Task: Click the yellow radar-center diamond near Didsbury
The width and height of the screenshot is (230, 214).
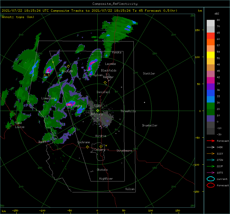Action: point(98,111)
